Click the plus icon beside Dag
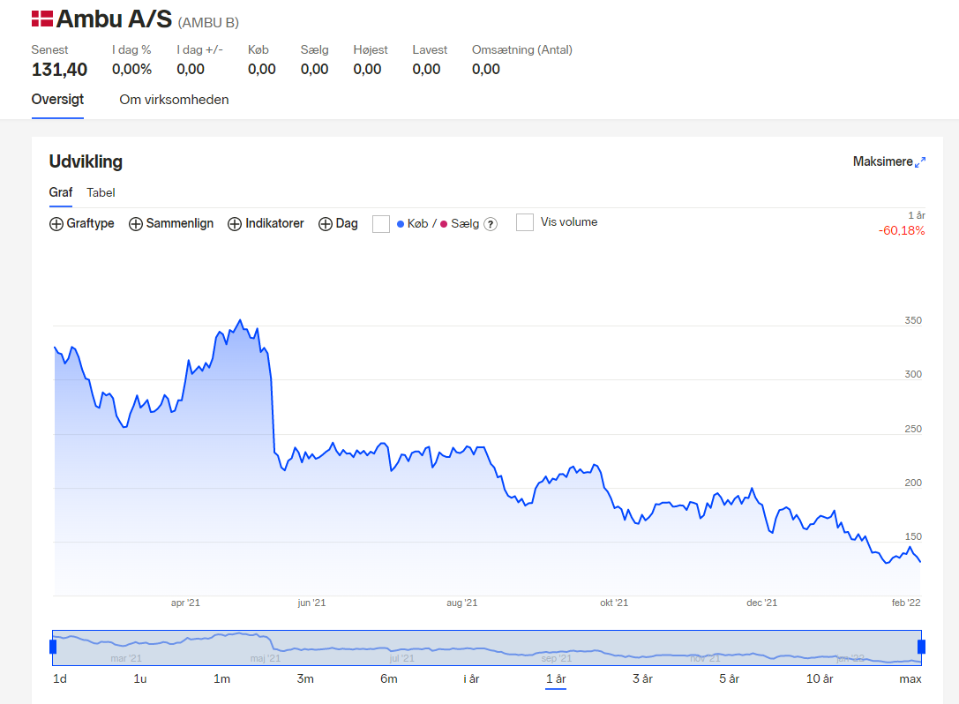The image size is (959, 704). pyautogui.click(x=326, y=224)
